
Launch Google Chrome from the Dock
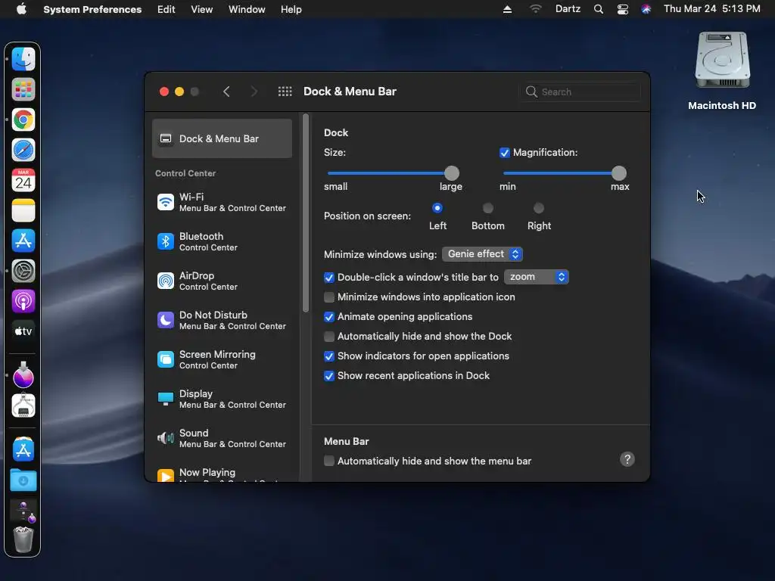[x=23, y=120]
